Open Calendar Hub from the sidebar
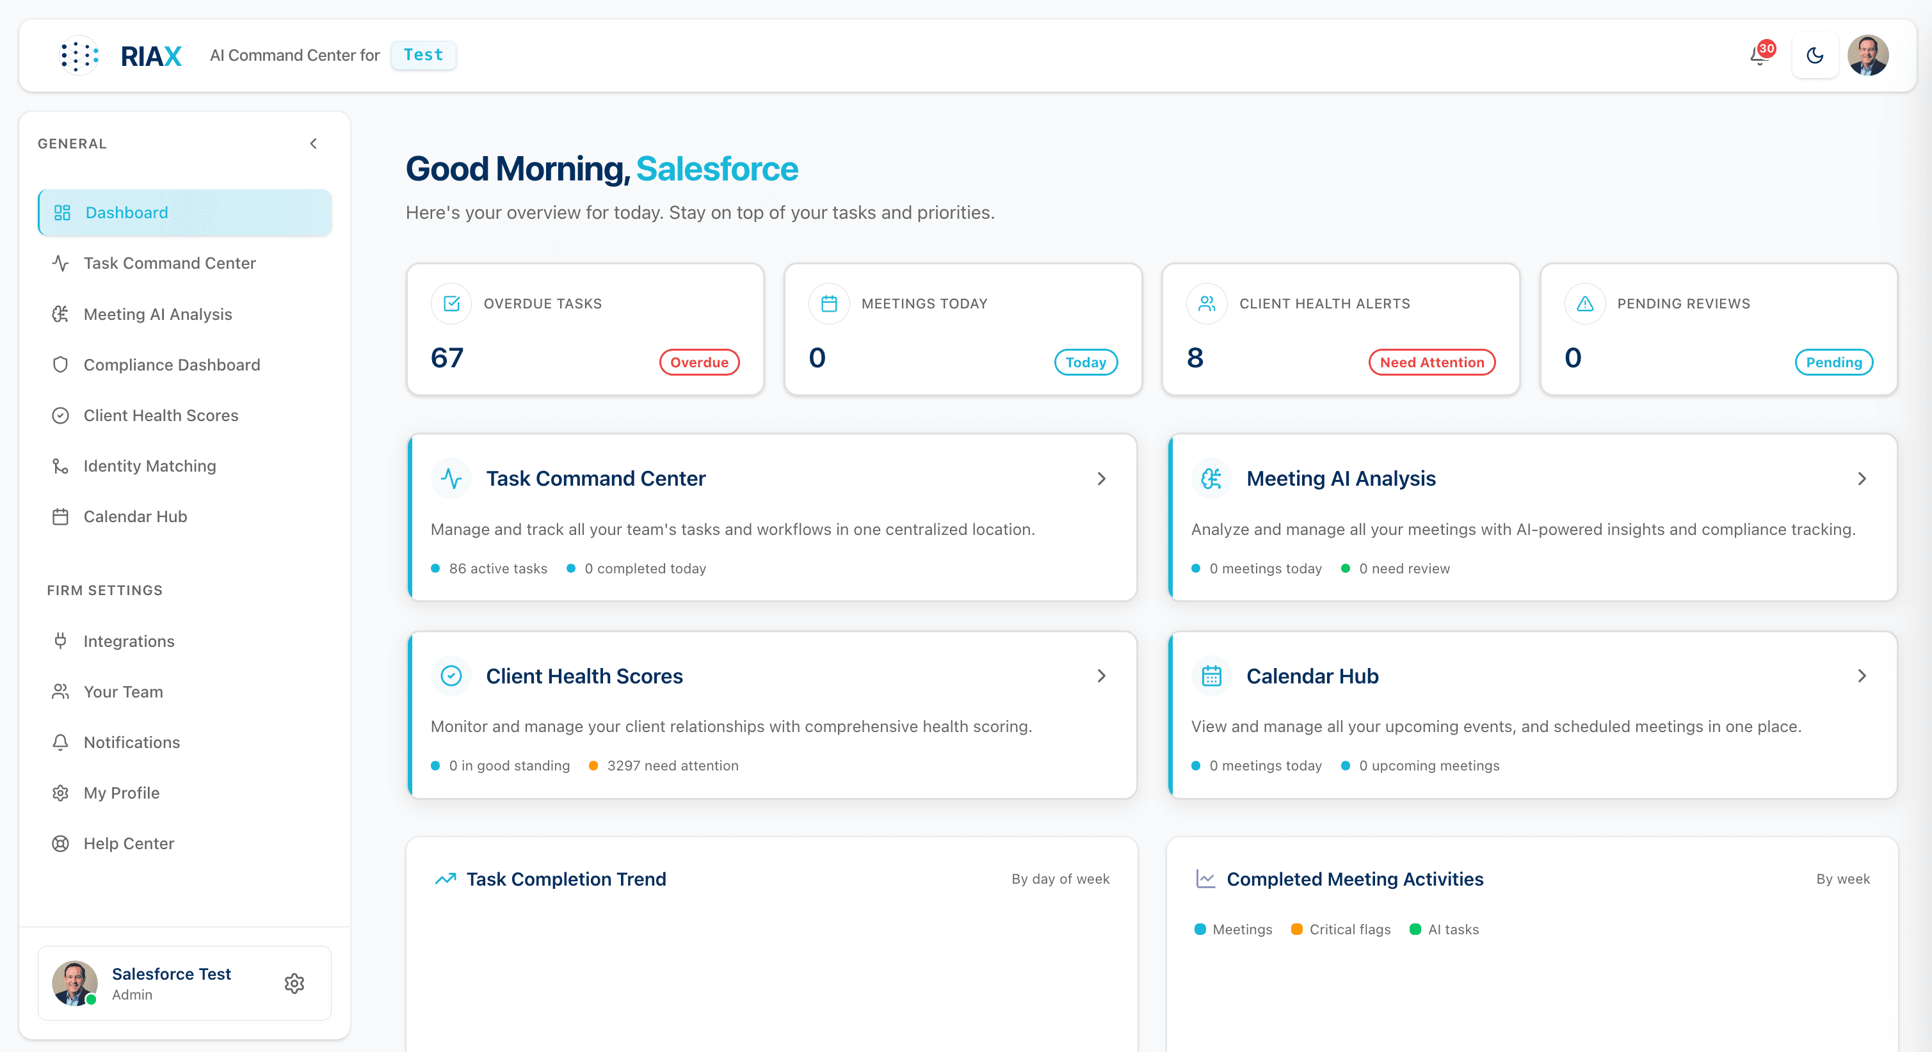This screenshot has height=1052, width=1932. point(184,516)
